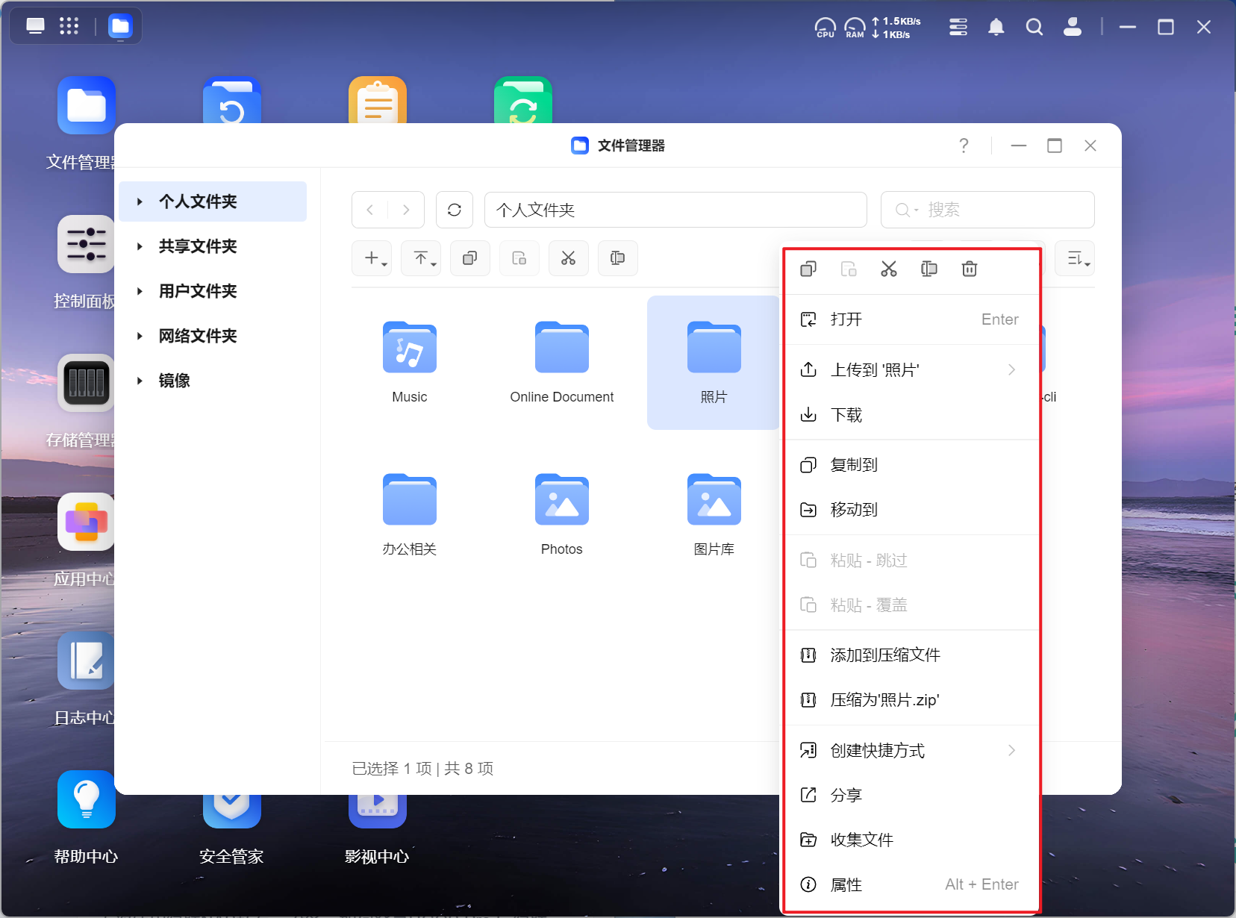Expand the 上传到 '照片' submenu

(1012, 370)
